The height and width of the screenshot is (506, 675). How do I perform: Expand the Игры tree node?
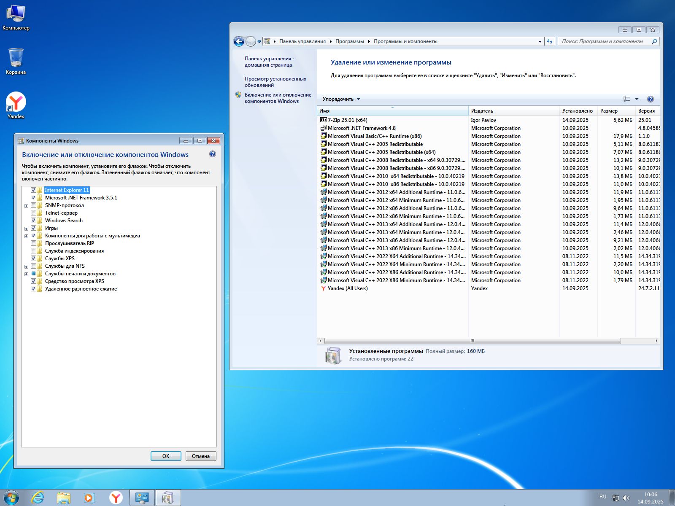tap(26, 229)
